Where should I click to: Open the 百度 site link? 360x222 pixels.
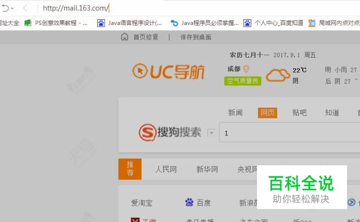(203, 203)
